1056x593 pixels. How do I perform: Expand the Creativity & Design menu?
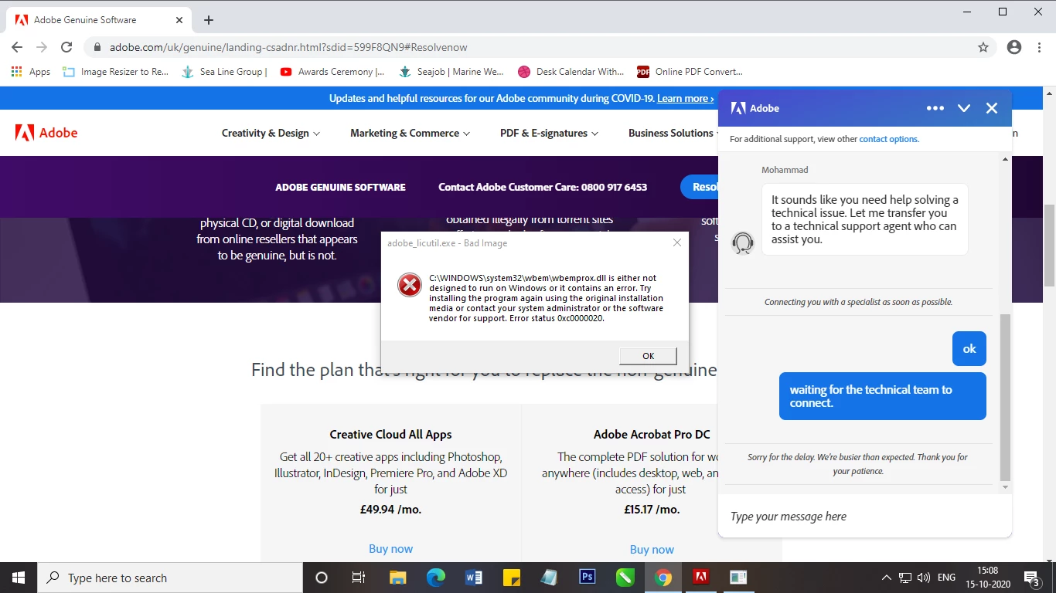coord(271,133)
